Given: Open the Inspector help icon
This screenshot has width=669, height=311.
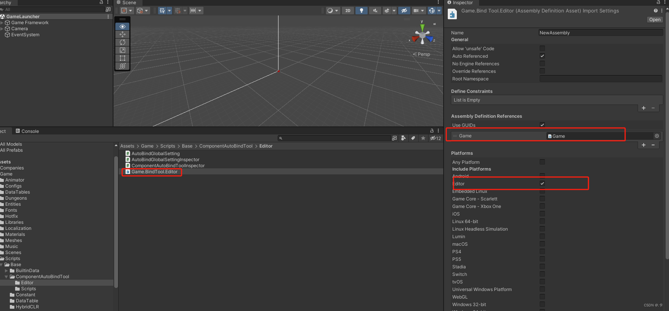Looking at the screenshot, I should pyautogui.click(x=656, y=11).
